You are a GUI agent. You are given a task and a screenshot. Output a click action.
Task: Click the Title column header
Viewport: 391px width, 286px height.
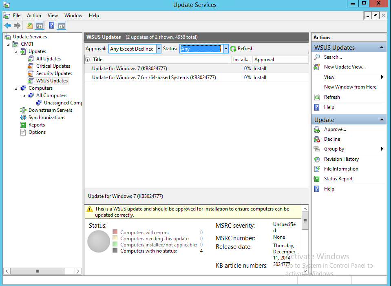tap(161, 60)
